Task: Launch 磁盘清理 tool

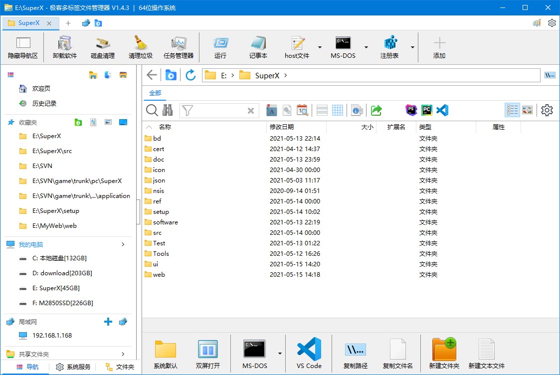Action: point(103,47)
